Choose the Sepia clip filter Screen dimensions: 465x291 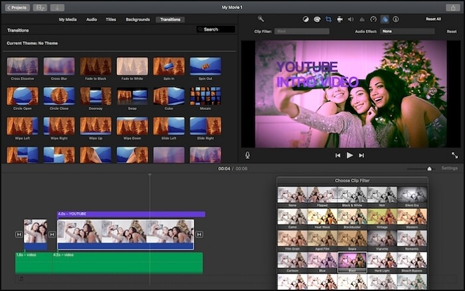(352, 241)
